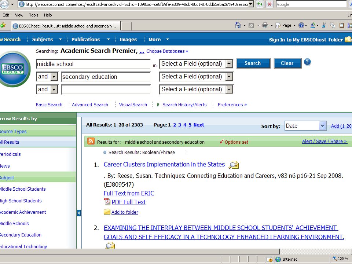The width and height of the screenshot is (352, 264).
Task: Go to results page 3
Action: pyautogui.click(x=180, y=125)
